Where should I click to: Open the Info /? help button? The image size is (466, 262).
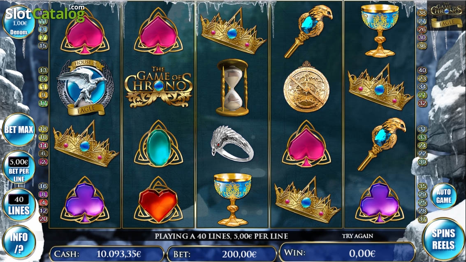19,242
